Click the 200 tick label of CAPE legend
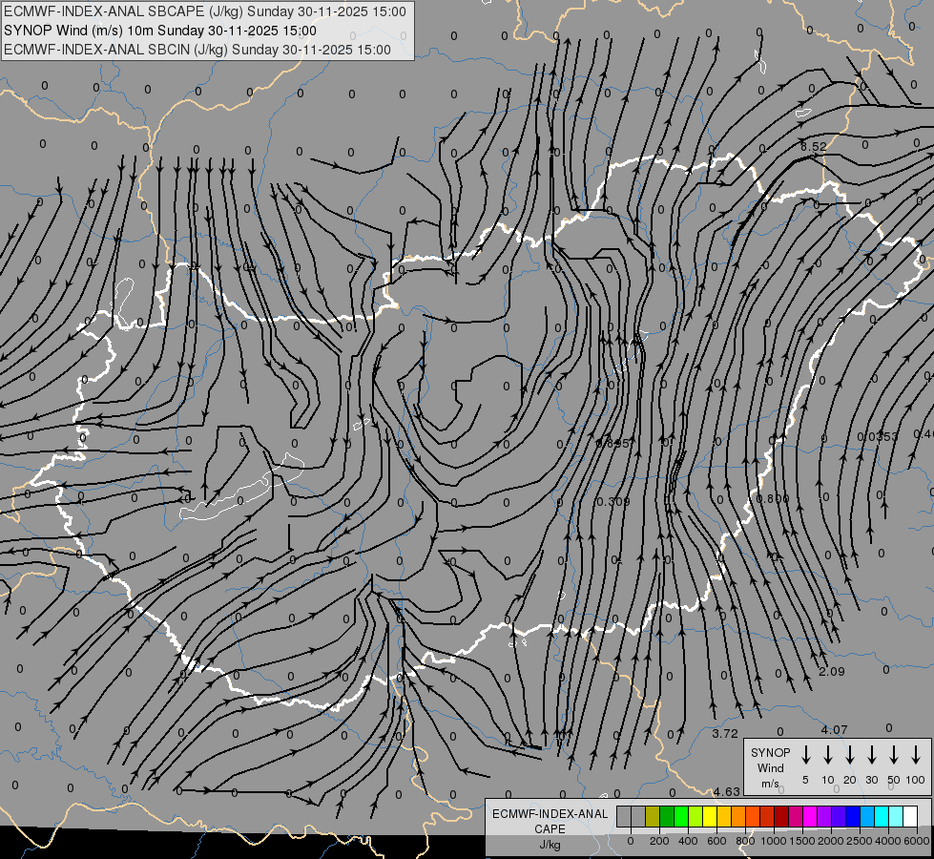934x859 pixels. click(x=659, y=841)
